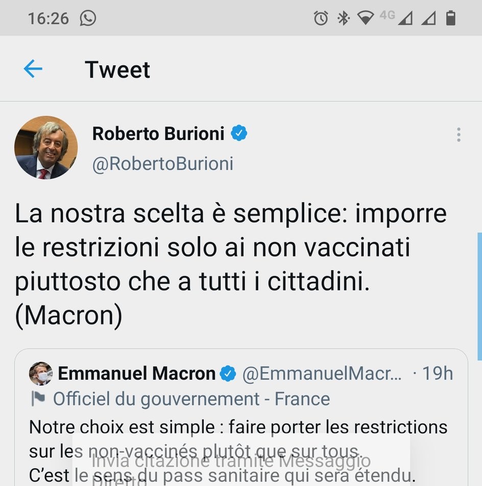Tap the 'Tweet' header title
482x486 pixels.
tap(117, 70)
